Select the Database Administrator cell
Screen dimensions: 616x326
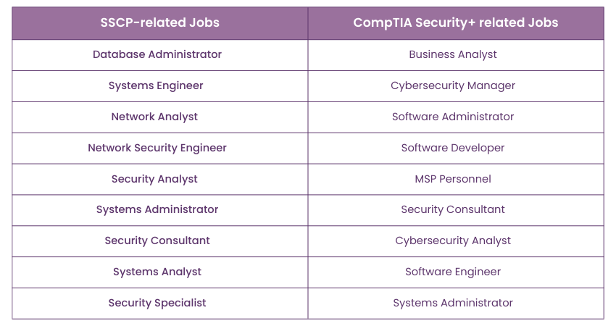tap(157, 54)
